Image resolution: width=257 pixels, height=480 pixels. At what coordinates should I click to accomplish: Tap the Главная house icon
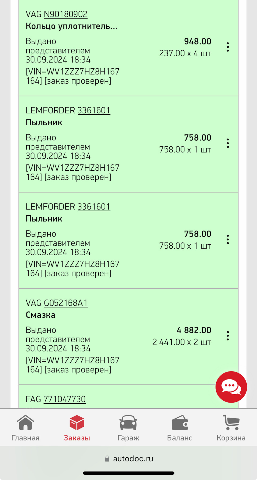(x=25, y=423)
